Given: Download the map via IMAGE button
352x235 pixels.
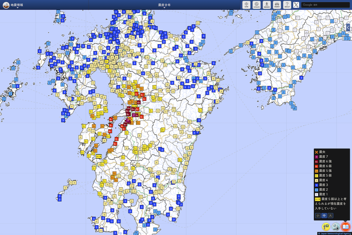Looking at the screenshot, I should pyautogui.click(x=267, y=5).
